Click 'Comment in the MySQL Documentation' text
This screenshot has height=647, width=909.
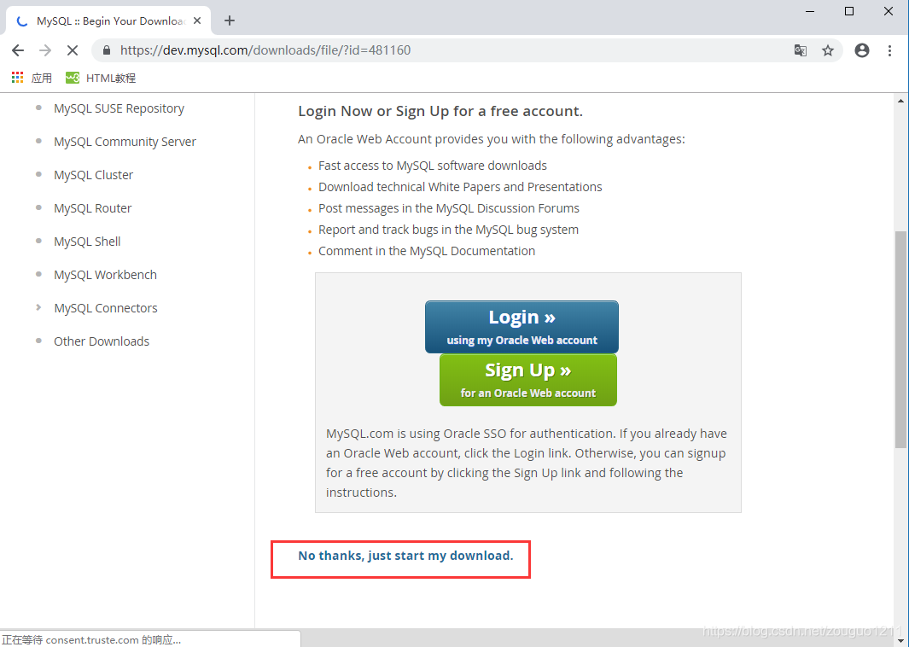[x=427, y=251]
